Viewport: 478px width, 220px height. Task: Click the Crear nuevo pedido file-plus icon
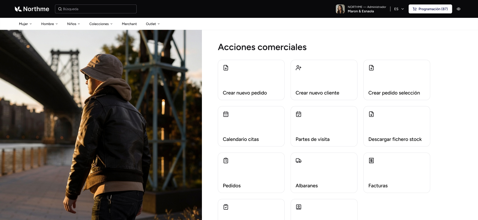pos(226,68)
